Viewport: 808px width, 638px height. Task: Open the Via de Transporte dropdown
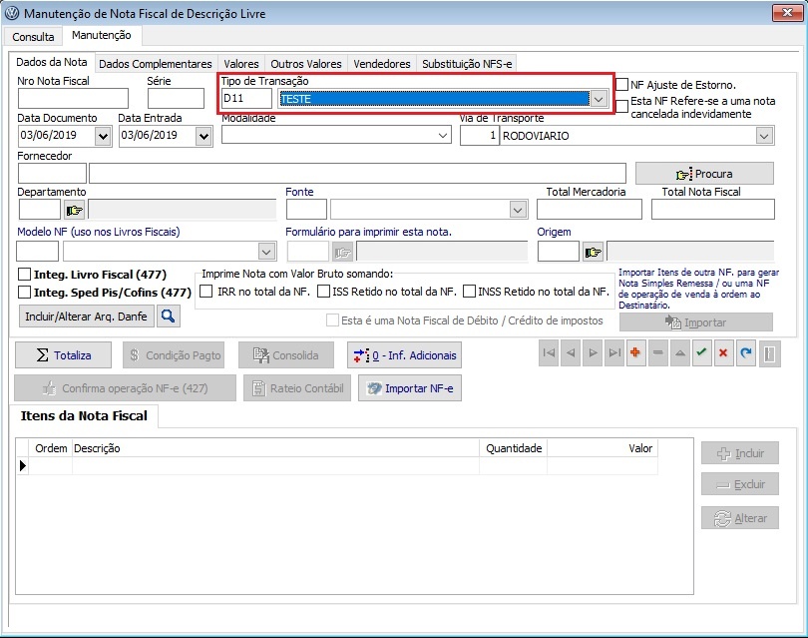pos(764,136)
